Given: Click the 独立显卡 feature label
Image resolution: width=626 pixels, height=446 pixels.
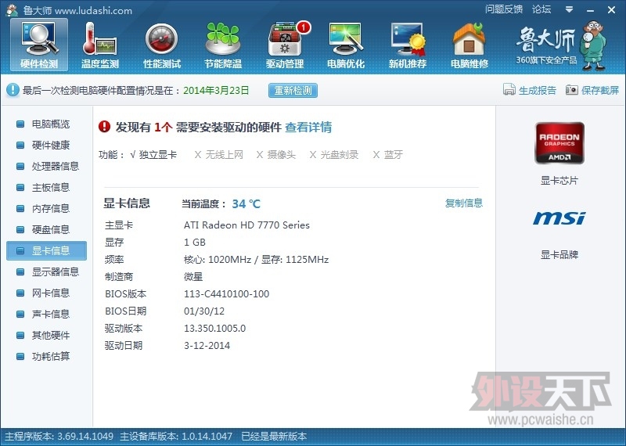Looking at the screenshot, I should click(x=158, y=154).
